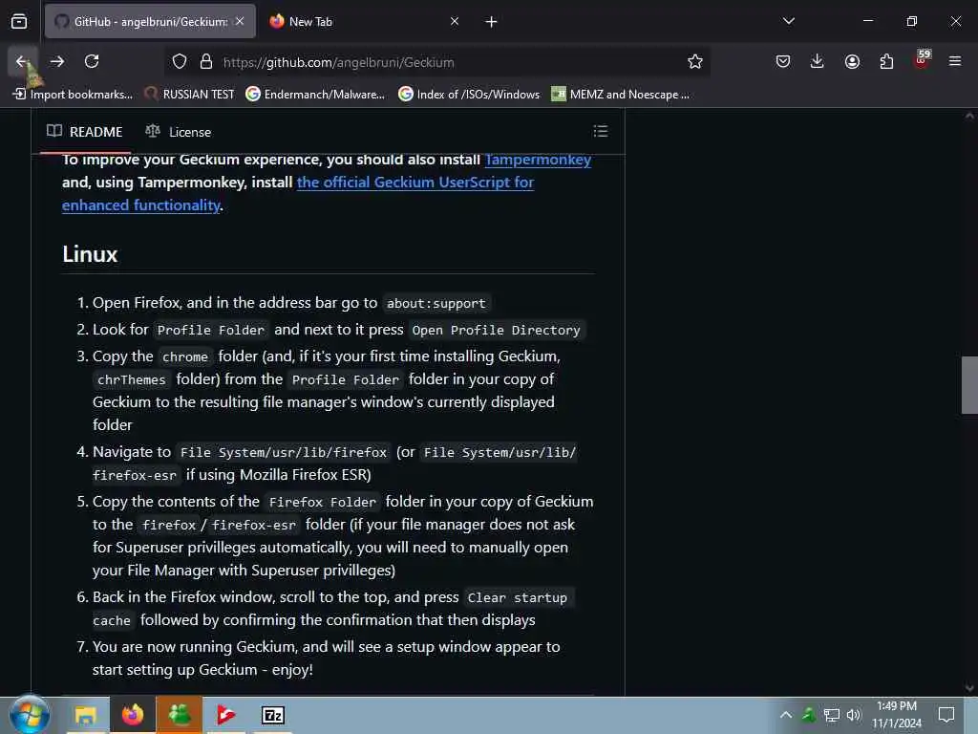Screen dimensions: 978x734
Task: Open a new tab with plus button
Action: [492, 22]
